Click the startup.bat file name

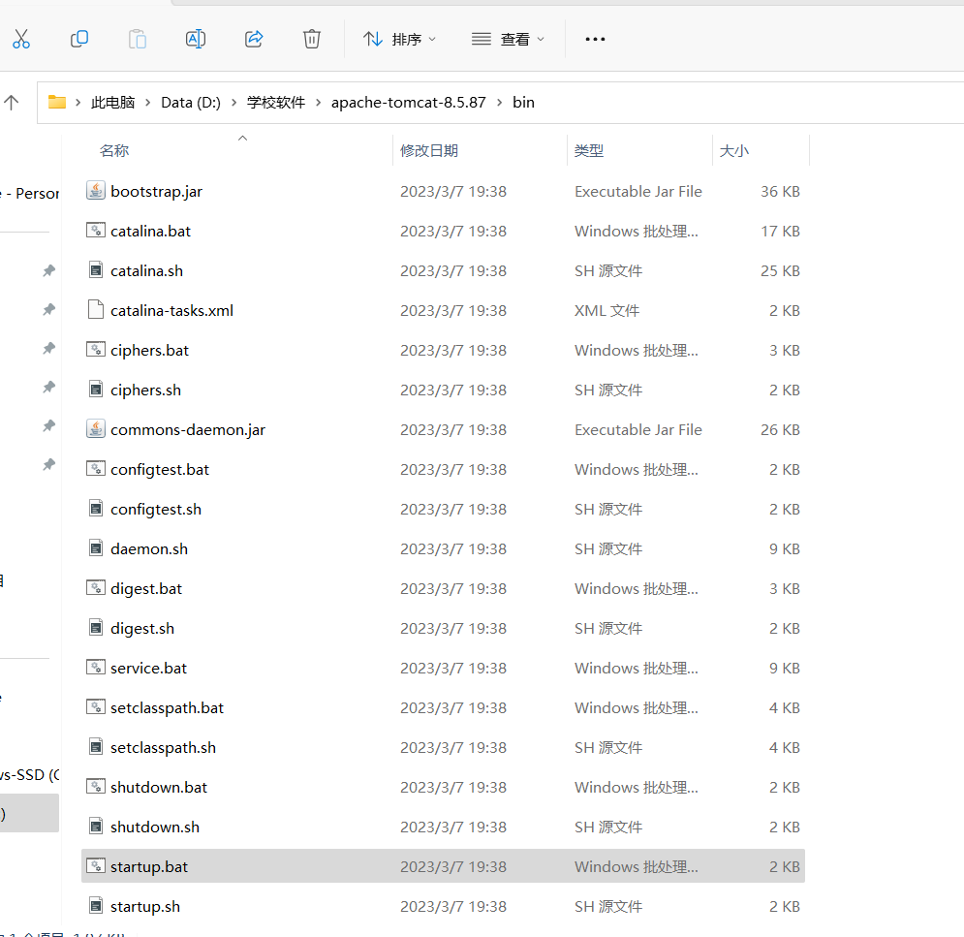coord(149,867)
